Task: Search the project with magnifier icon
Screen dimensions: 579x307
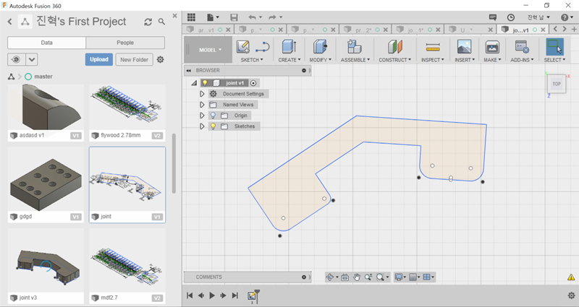Action: pos(161,22)
